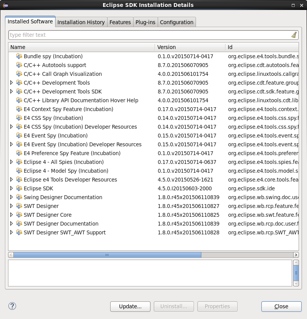Viewport: 307px width, 319px height.
Task: Click the C/C++ Autotools support icon
Action: click(x=19, y=65)
